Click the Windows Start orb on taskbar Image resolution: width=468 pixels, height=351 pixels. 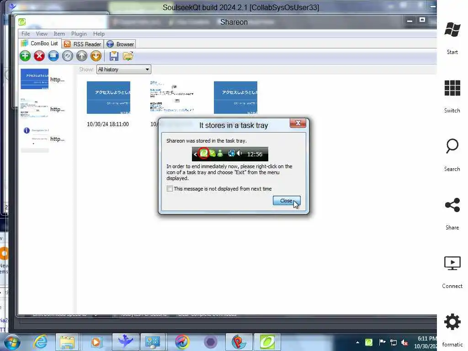[x=12, y=342]
